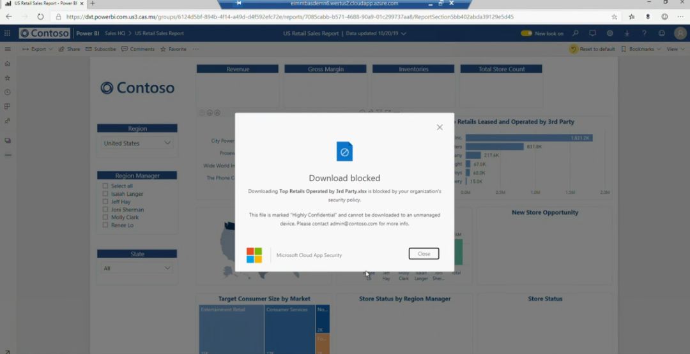
Task: Click the Contoso logo in header
Action: (45, 33)
